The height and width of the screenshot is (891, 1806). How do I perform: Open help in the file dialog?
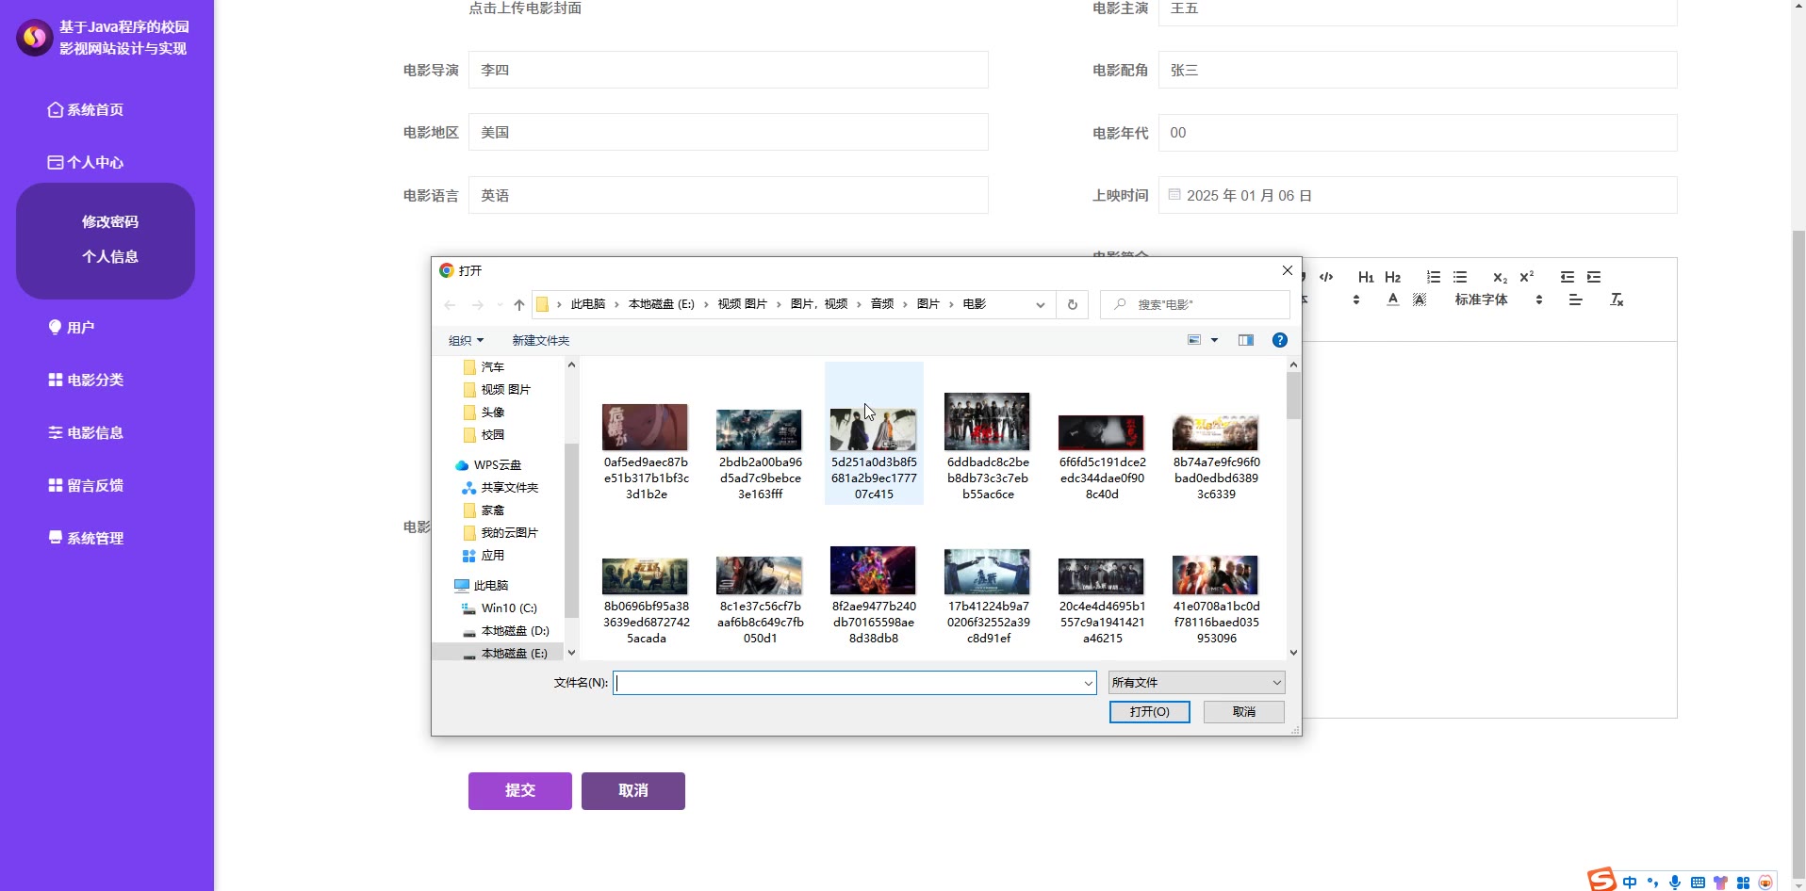click(1280, 340)
